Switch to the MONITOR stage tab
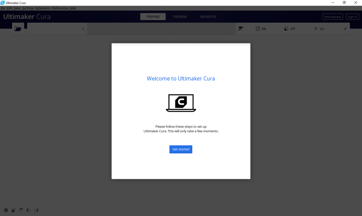Image resolution: width=362 pixels, height=216 pixels. pos(208,17)
